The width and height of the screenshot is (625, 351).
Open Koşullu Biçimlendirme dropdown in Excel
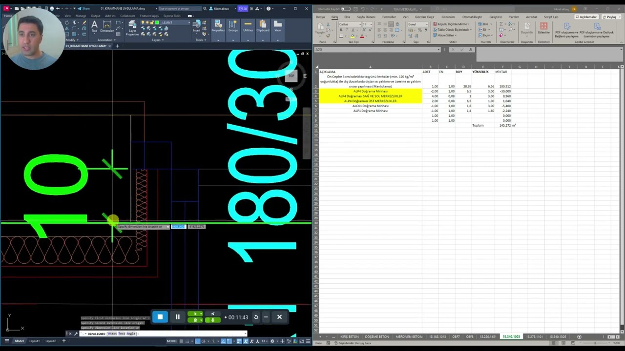click(x=452, y=24)
